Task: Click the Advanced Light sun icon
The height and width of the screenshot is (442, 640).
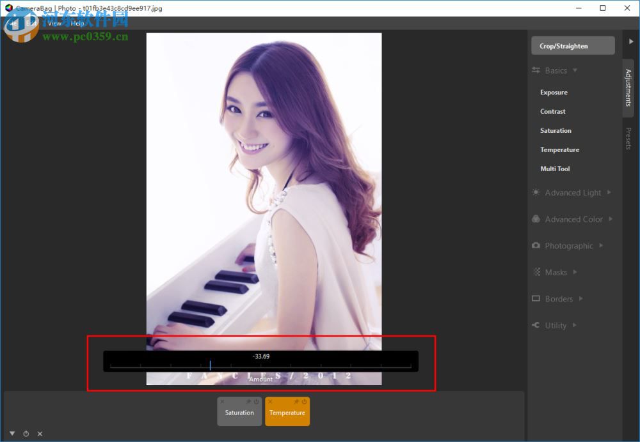Action: click(536, 192)
